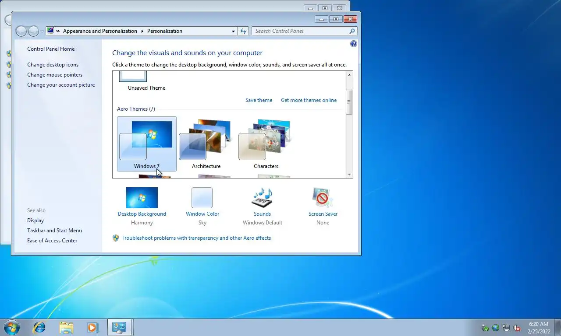Click Appearance and Personalization breadcrumb
Viewport: 561px width, 336px height.
click(x=100, y=31)
